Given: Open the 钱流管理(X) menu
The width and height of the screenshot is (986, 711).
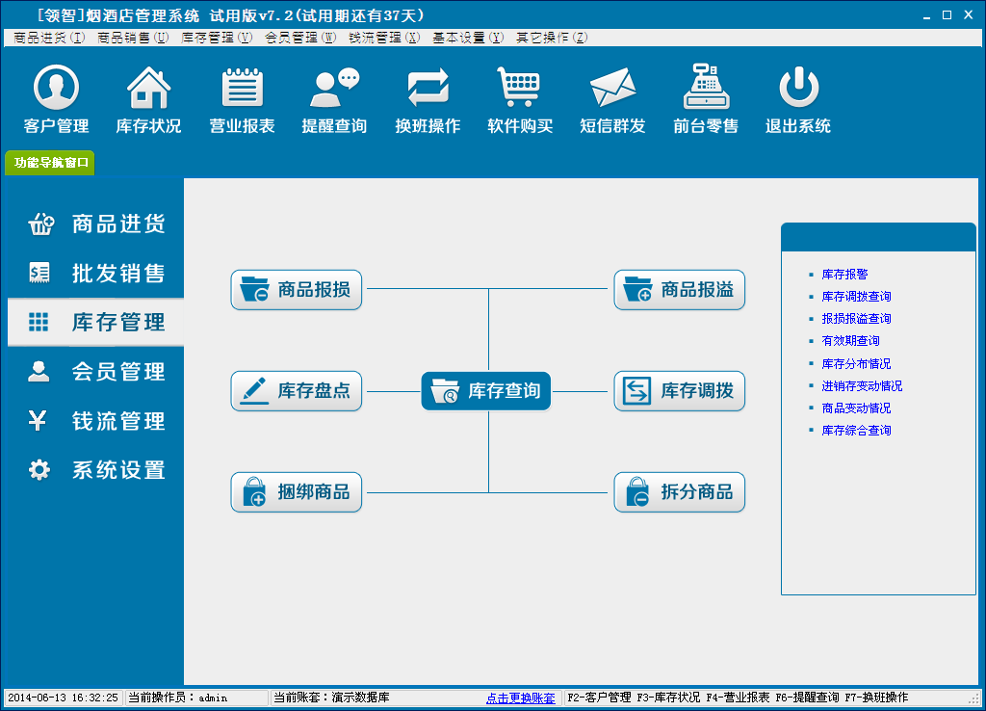Looking at the screenshot, I should pyautogui.click(x=384, y=38).
